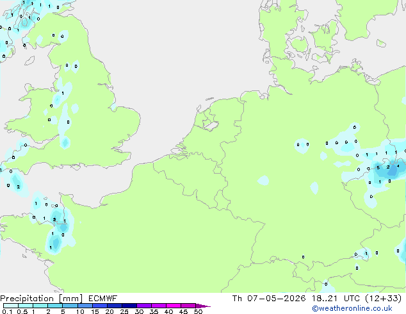Click the legend value label '25'

(x=124, y=311)
